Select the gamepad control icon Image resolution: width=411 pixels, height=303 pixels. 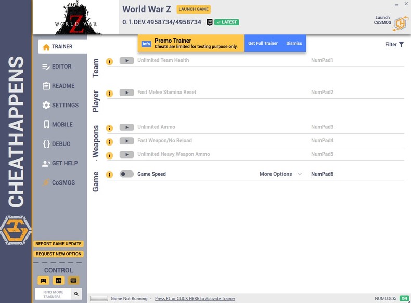[x=43, y=281]
